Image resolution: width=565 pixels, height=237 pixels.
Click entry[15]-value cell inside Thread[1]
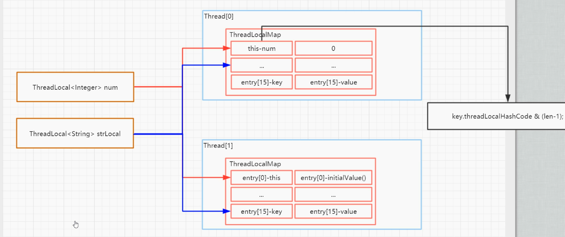333,212
